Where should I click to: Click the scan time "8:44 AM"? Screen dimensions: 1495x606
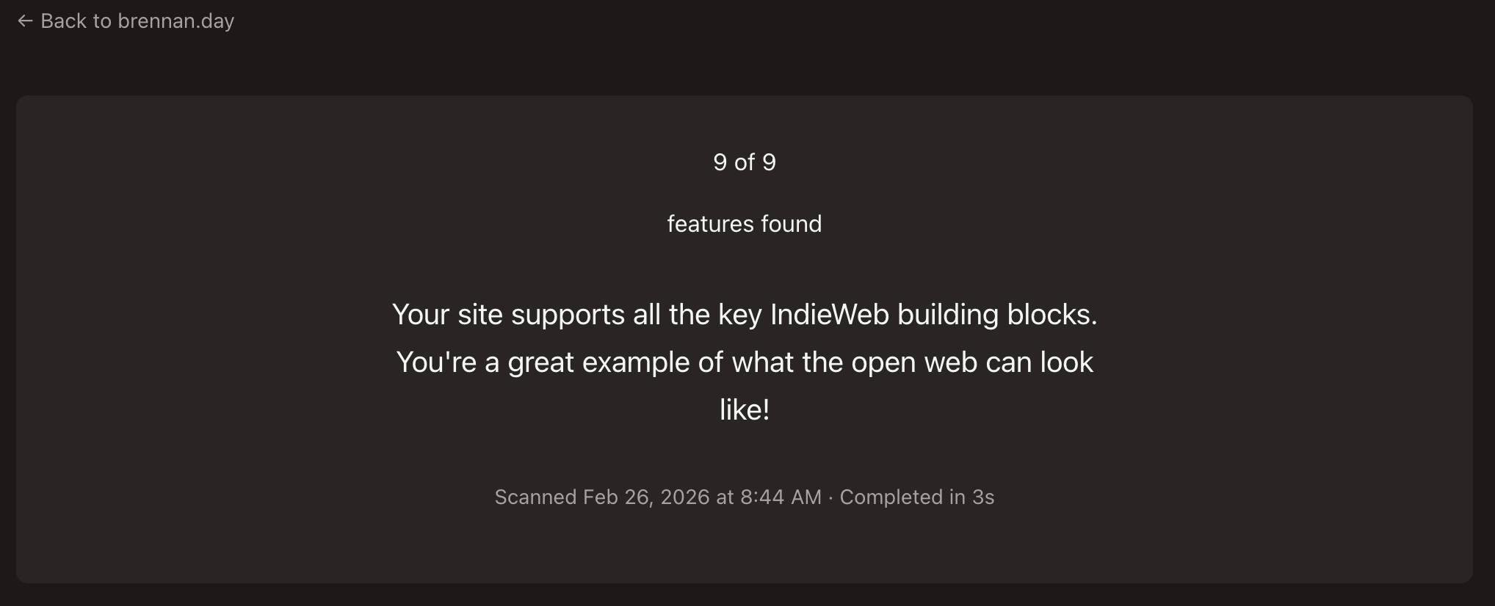pos(781,497)
